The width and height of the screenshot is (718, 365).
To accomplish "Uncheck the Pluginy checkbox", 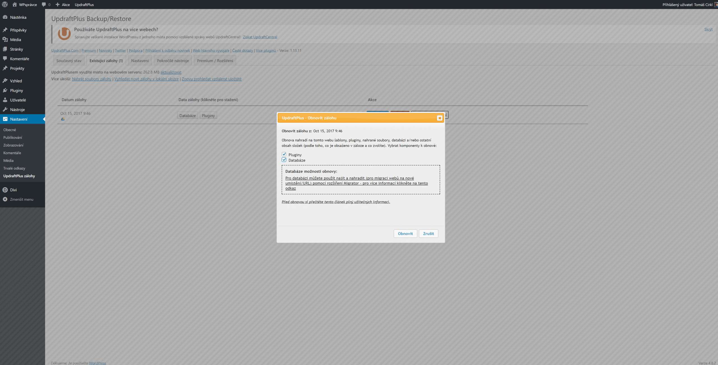I will point(284,154).
